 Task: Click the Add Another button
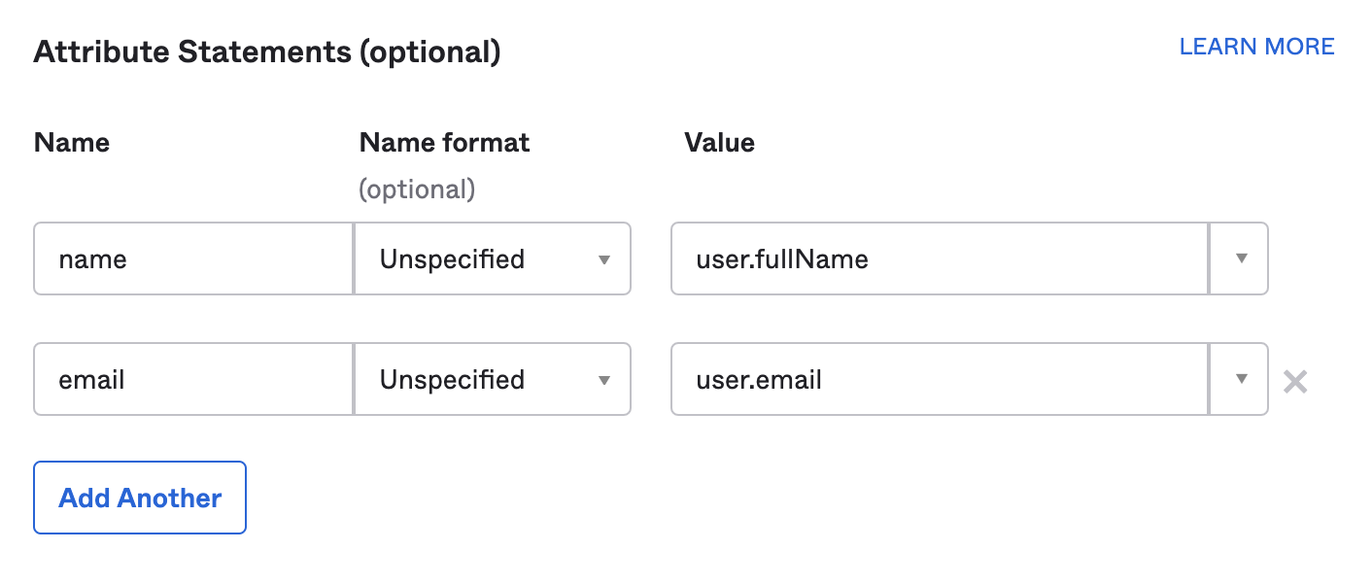(139, 498)
